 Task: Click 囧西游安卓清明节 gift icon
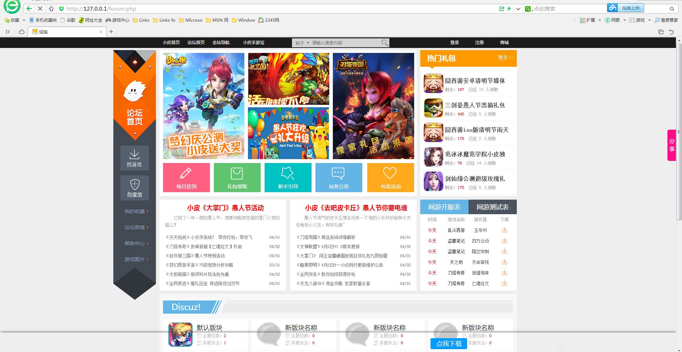coord(433,83)
